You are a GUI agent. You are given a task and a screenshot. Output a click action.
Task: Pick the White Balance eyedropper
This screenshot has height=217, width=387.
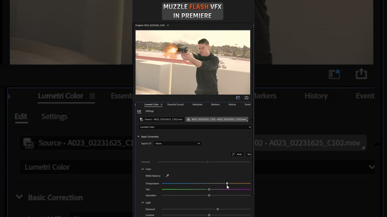[x=167, y=176]
